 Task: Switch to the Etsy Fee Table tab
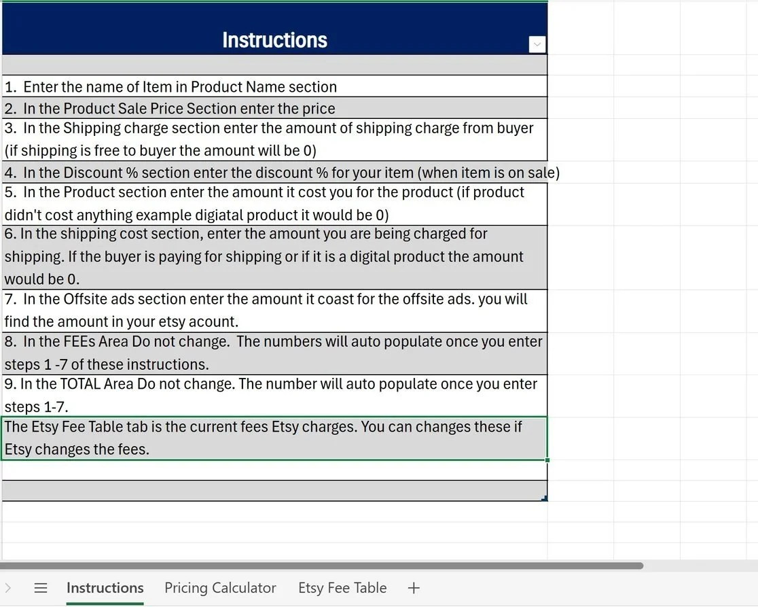click(342, 588)
